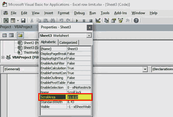Toggle Folders view in Project pane

[20, 35]
